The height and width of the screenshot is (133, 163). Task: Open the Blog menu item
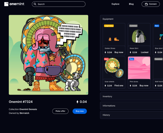click(x=131, y=4)
